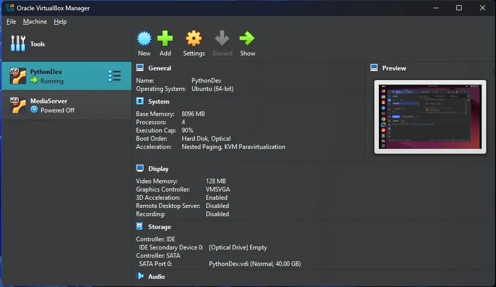
Task: Click the 'Powered Off' status text
Action: pyautogui.click(x=58, y=110)
